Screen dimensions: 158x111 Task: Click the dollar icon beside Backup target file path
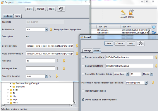(x=156, y=66)
